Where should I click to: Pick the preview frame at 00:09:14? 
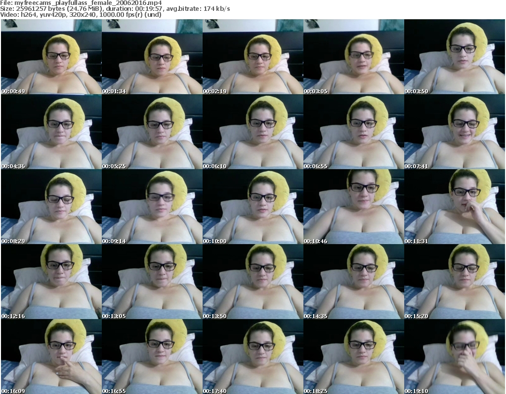152,207
